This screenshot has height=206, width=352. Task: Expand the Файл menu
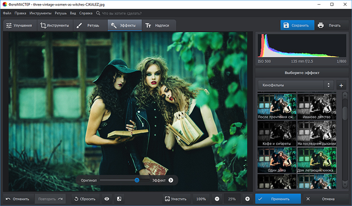[7, 13]
